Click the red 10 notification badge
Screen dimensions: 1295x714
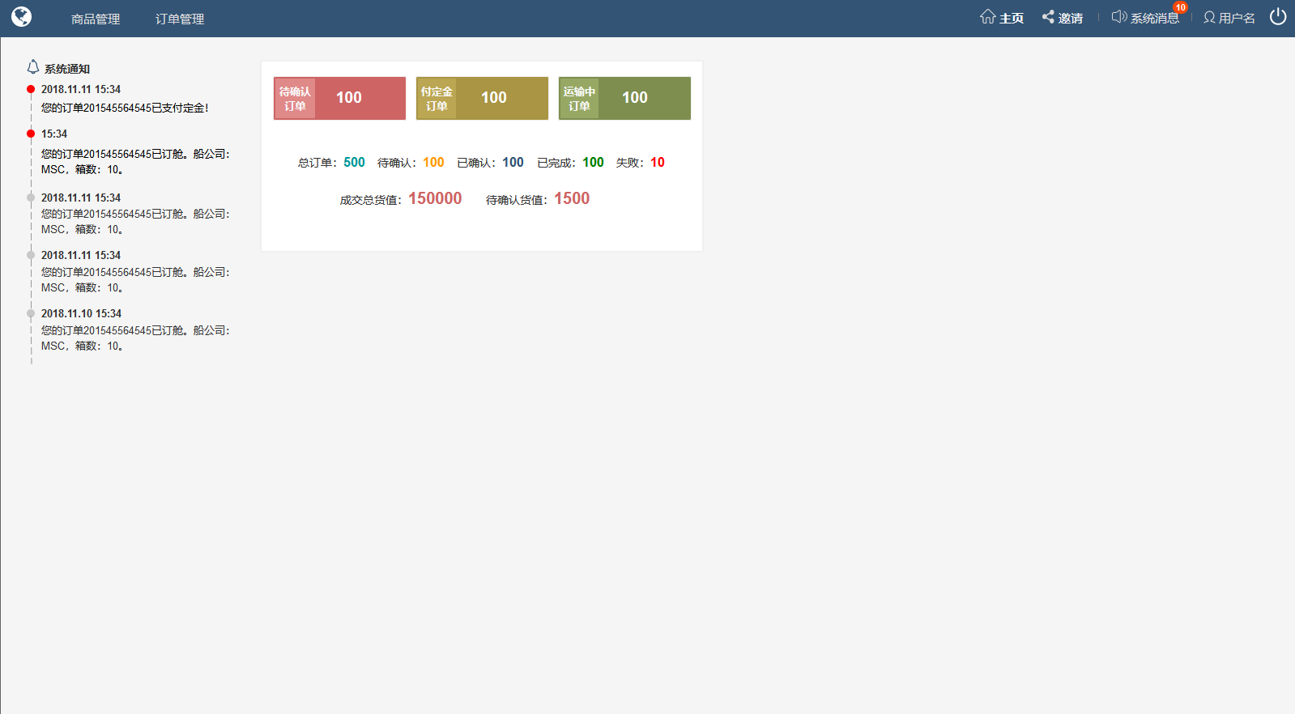coord(1180,7)
